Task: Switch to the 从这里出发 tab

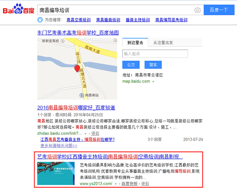Action: click(163, 43)
